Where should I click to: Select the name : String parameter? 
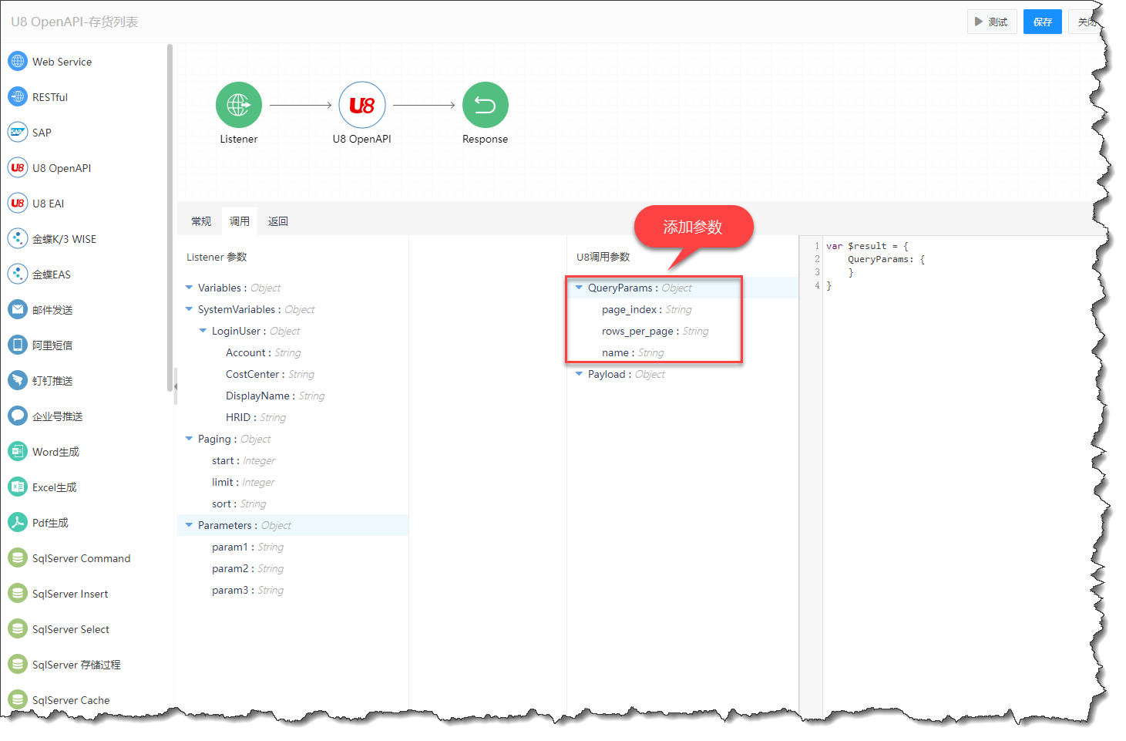pyautogui.click(x=633, y=352)
